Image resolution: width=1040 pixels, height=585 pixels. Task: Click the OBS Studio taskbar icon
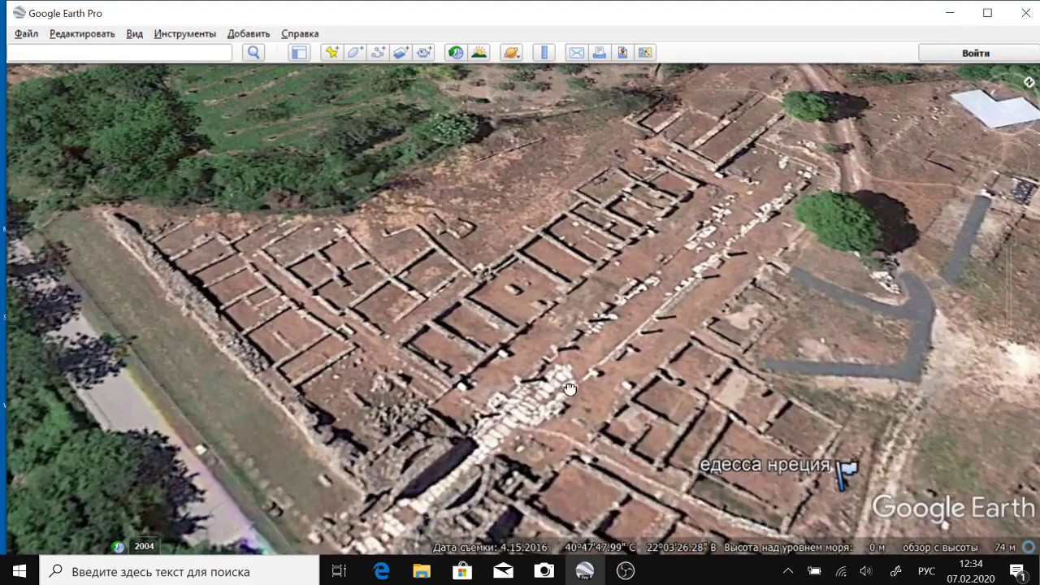coord(625,571)
